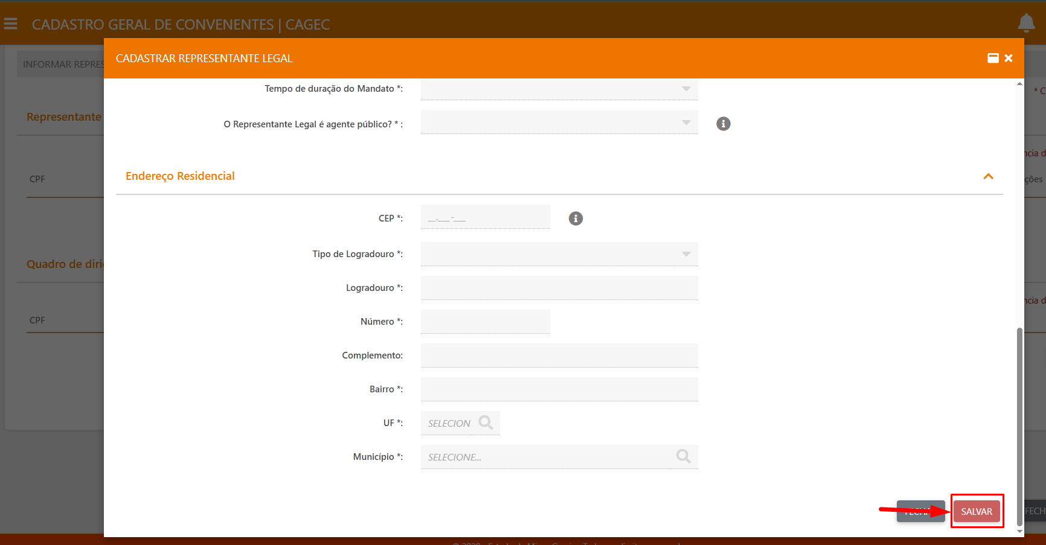
Task: Collapse the Endereço Residencial section
Action: pyautogui.click(x=988, y=176)
